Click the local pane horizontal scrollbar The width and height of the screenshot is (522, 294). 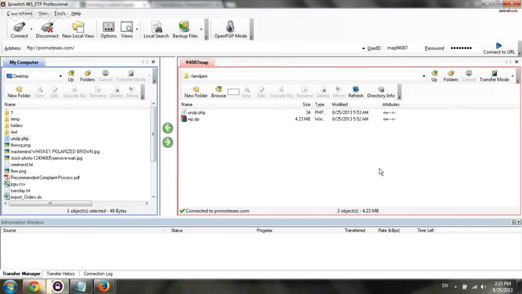51,203
